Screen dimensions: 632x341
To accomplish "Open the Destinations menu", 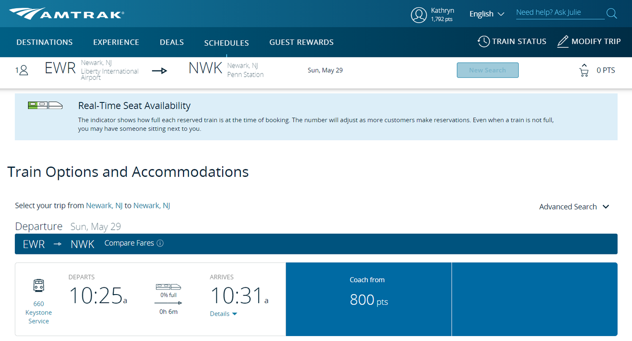I will (x=45, y=42).
